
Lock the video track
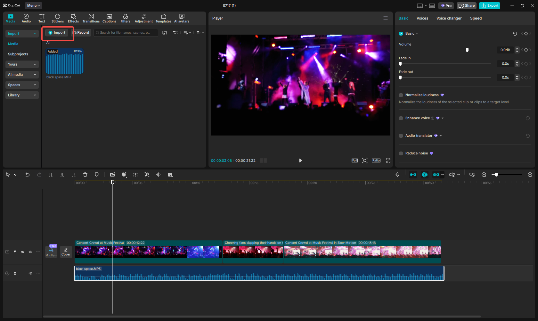pos(15,252)
